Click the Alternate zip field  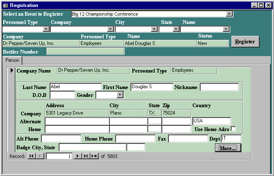176,121
